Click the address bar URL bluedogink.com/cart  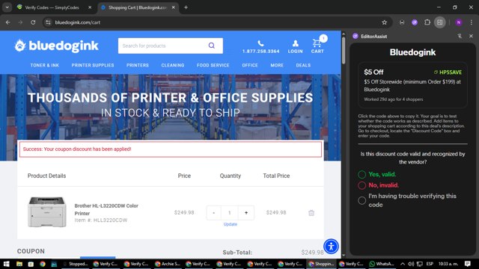coord(78,22)
